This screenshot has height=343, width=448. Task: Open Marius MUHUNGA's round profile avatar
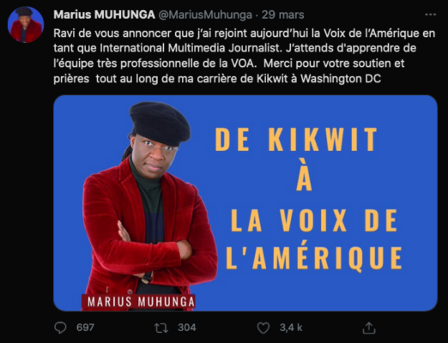point(26,25)
